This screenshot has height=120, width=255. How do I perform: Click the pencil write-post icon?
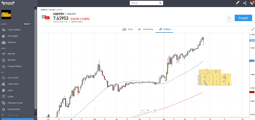pos(237,3)
